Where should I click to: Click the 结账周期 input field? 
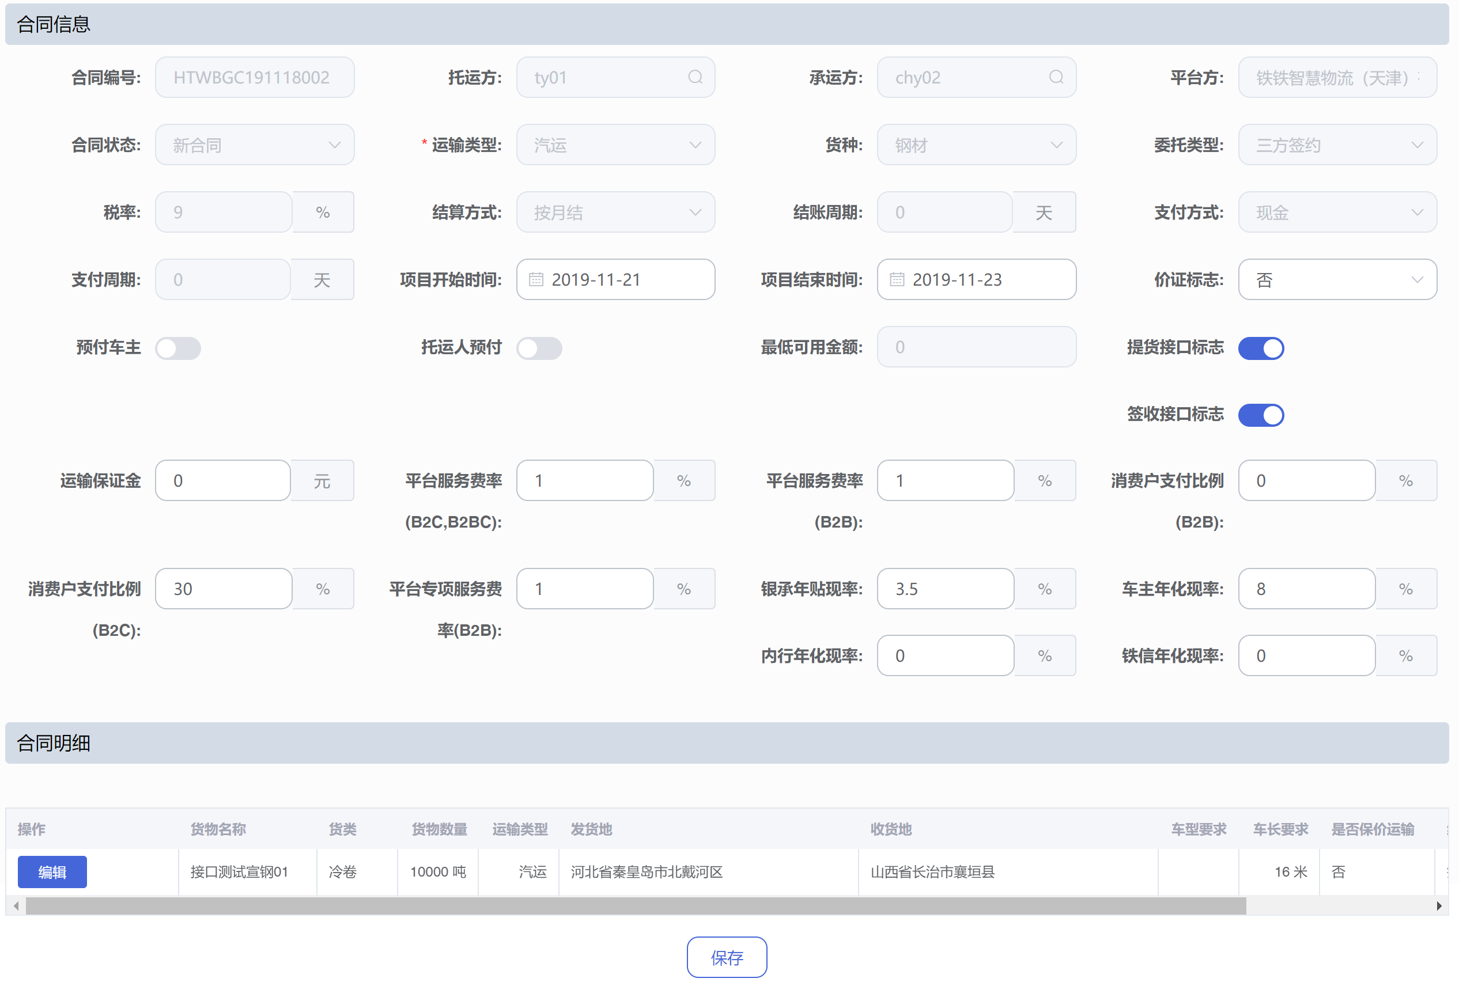point(944,213)
